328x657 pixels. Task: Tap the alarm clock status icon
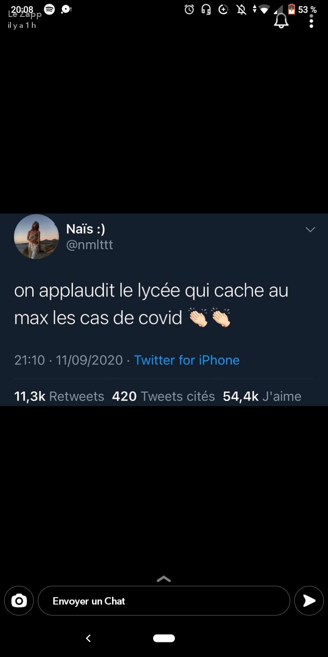190,9
